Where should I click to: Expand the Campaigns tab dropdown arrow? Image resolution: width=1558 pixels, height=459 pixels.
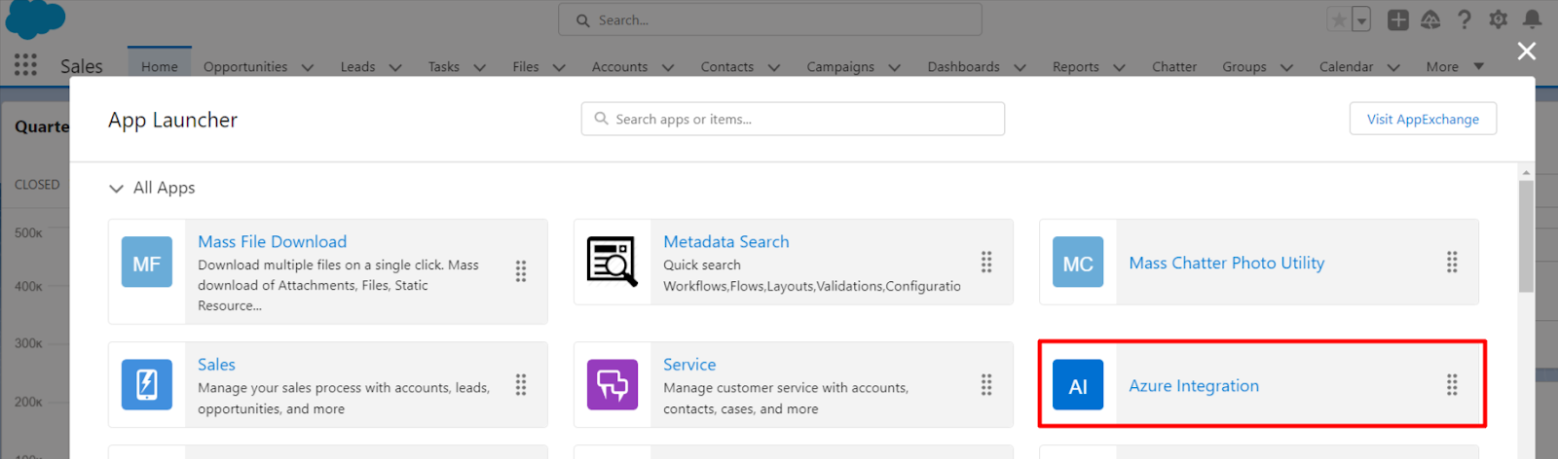894,67
